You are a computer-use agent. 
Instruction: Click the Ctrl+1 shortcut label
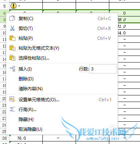click(x=105, y=100)
